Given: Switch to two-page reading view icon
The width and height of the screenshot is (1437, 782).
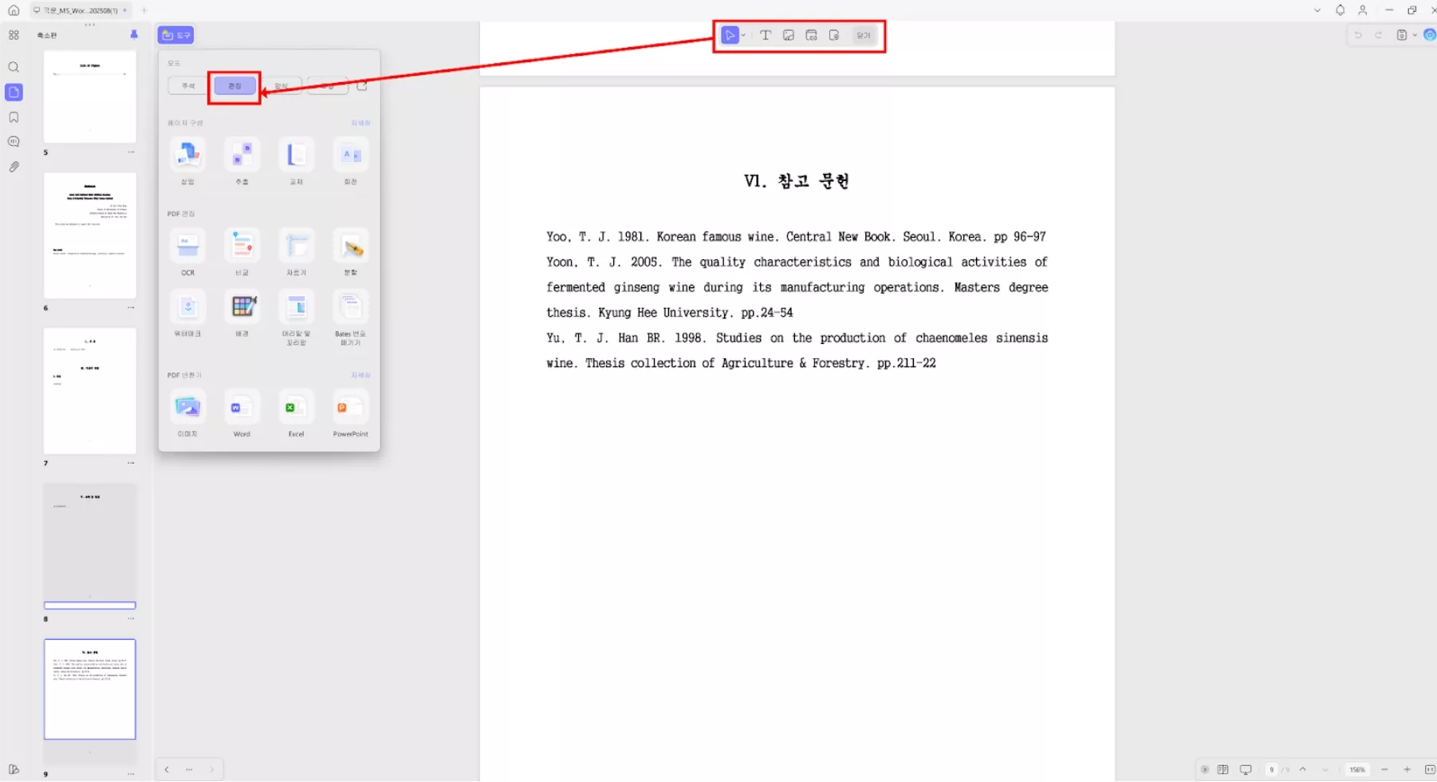Looking at the screenshot, I should [x=1223, y=769].
